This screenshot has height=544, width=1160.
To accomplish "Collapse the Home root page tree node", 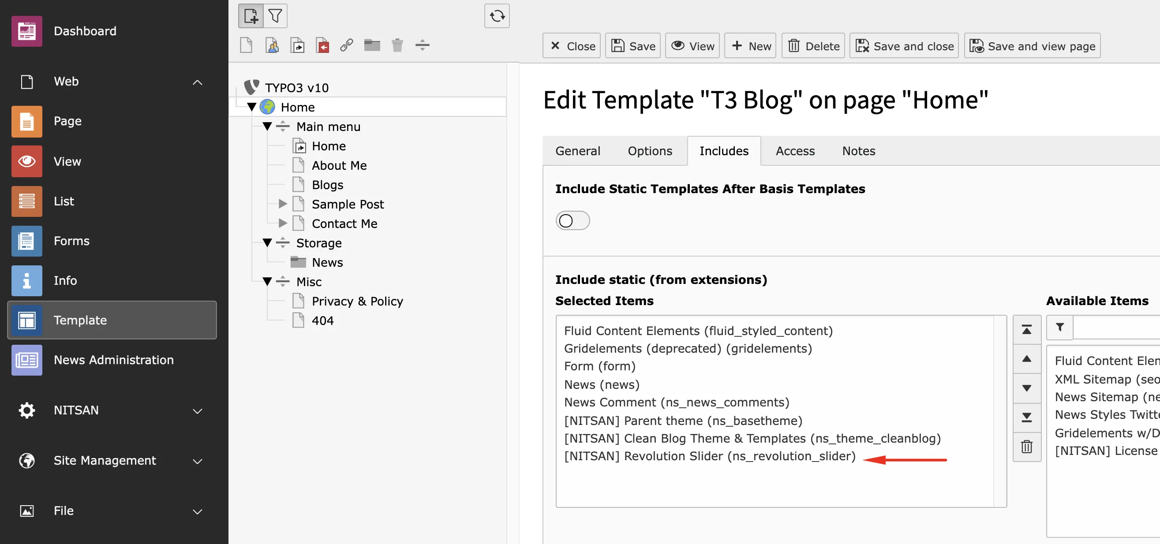I will click(x=252, y=107).
